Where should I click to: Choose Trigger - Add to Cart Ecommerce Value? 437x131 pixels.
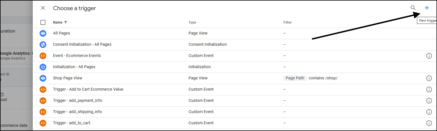(235, 89)
